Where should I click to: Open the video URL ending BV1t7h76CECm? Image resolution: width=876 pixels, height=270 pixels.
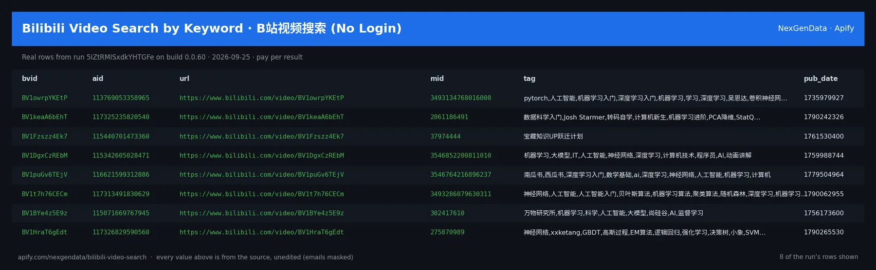click(x=262, y=194)
